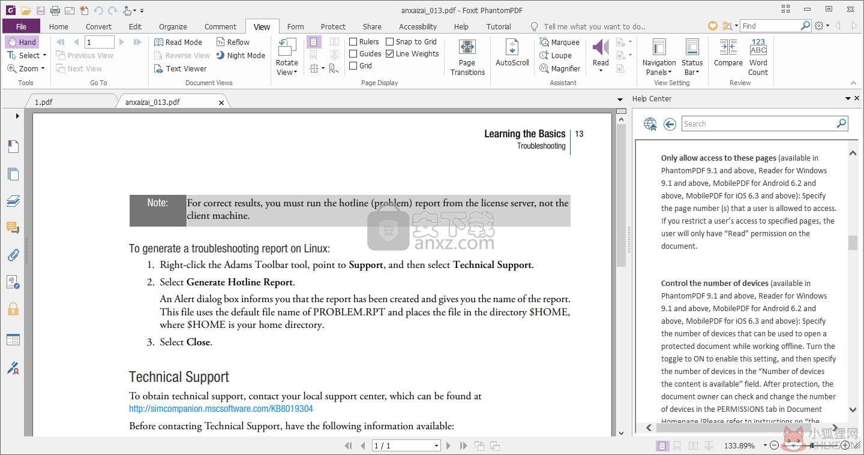
Task: Switch to the 1.pdf document tab
Action: tap(44, 102)
